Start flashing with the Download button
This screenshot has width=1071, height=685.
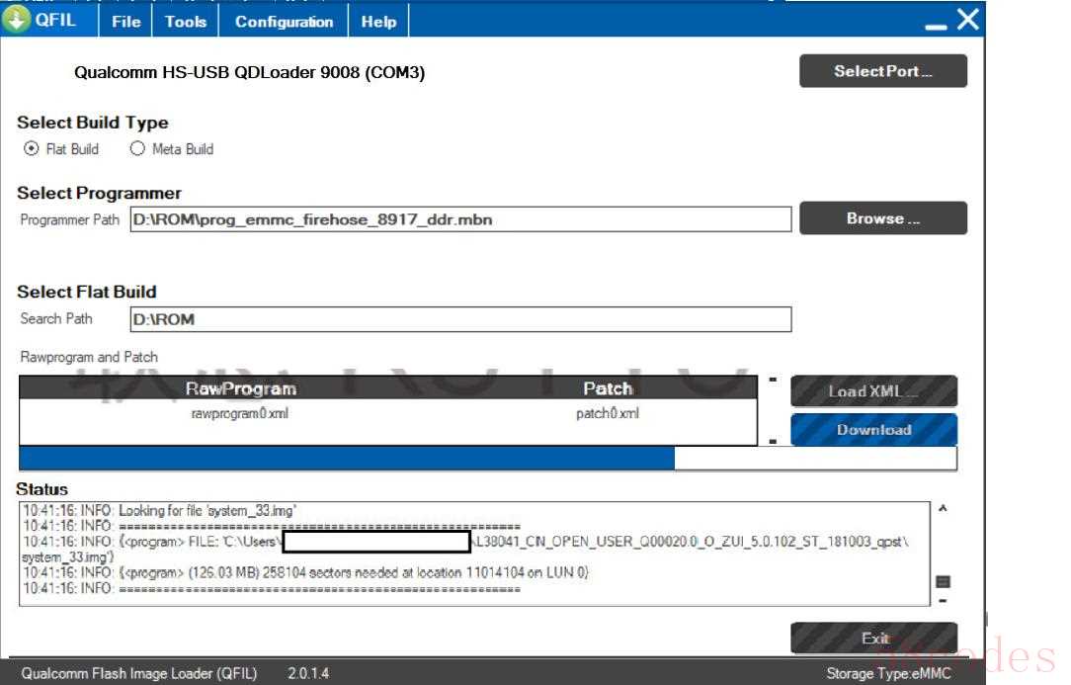coord(873,430)
